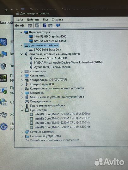Expand the Контроллеры USB category
The image size is (128, 170).
tap(22, 84)
